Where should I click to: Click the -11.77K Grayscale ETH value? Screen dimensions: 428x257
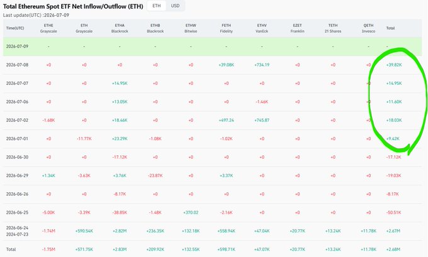[x=84, y=139]
